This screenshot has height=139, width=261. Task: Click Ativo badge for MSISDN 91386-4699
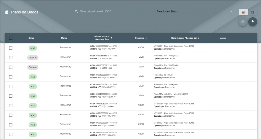tap(33, 48)
